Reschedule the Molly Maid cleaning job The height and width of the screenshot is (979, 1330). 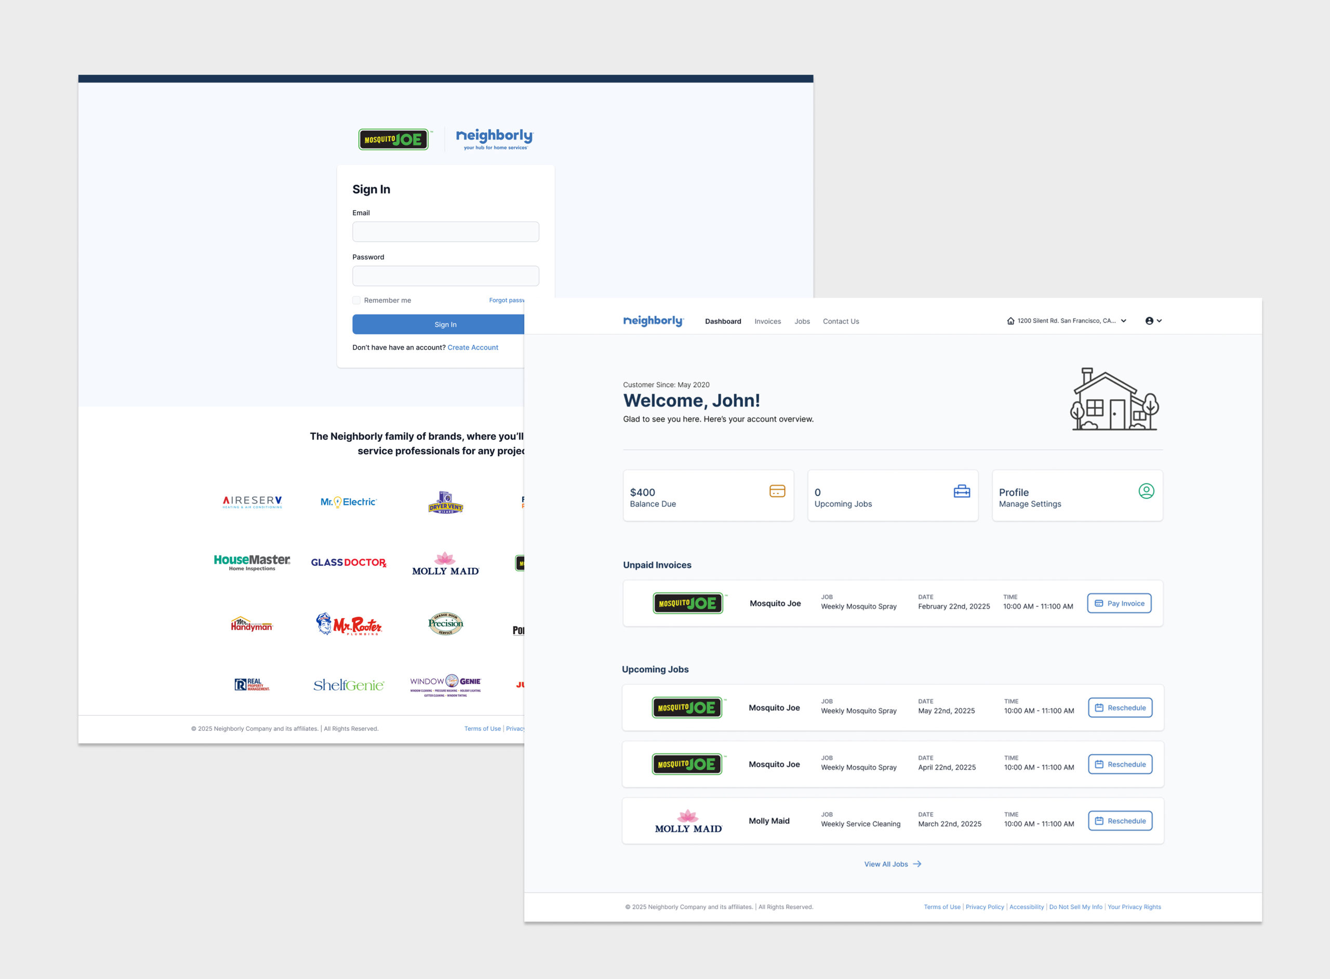tap(1120, 821)
